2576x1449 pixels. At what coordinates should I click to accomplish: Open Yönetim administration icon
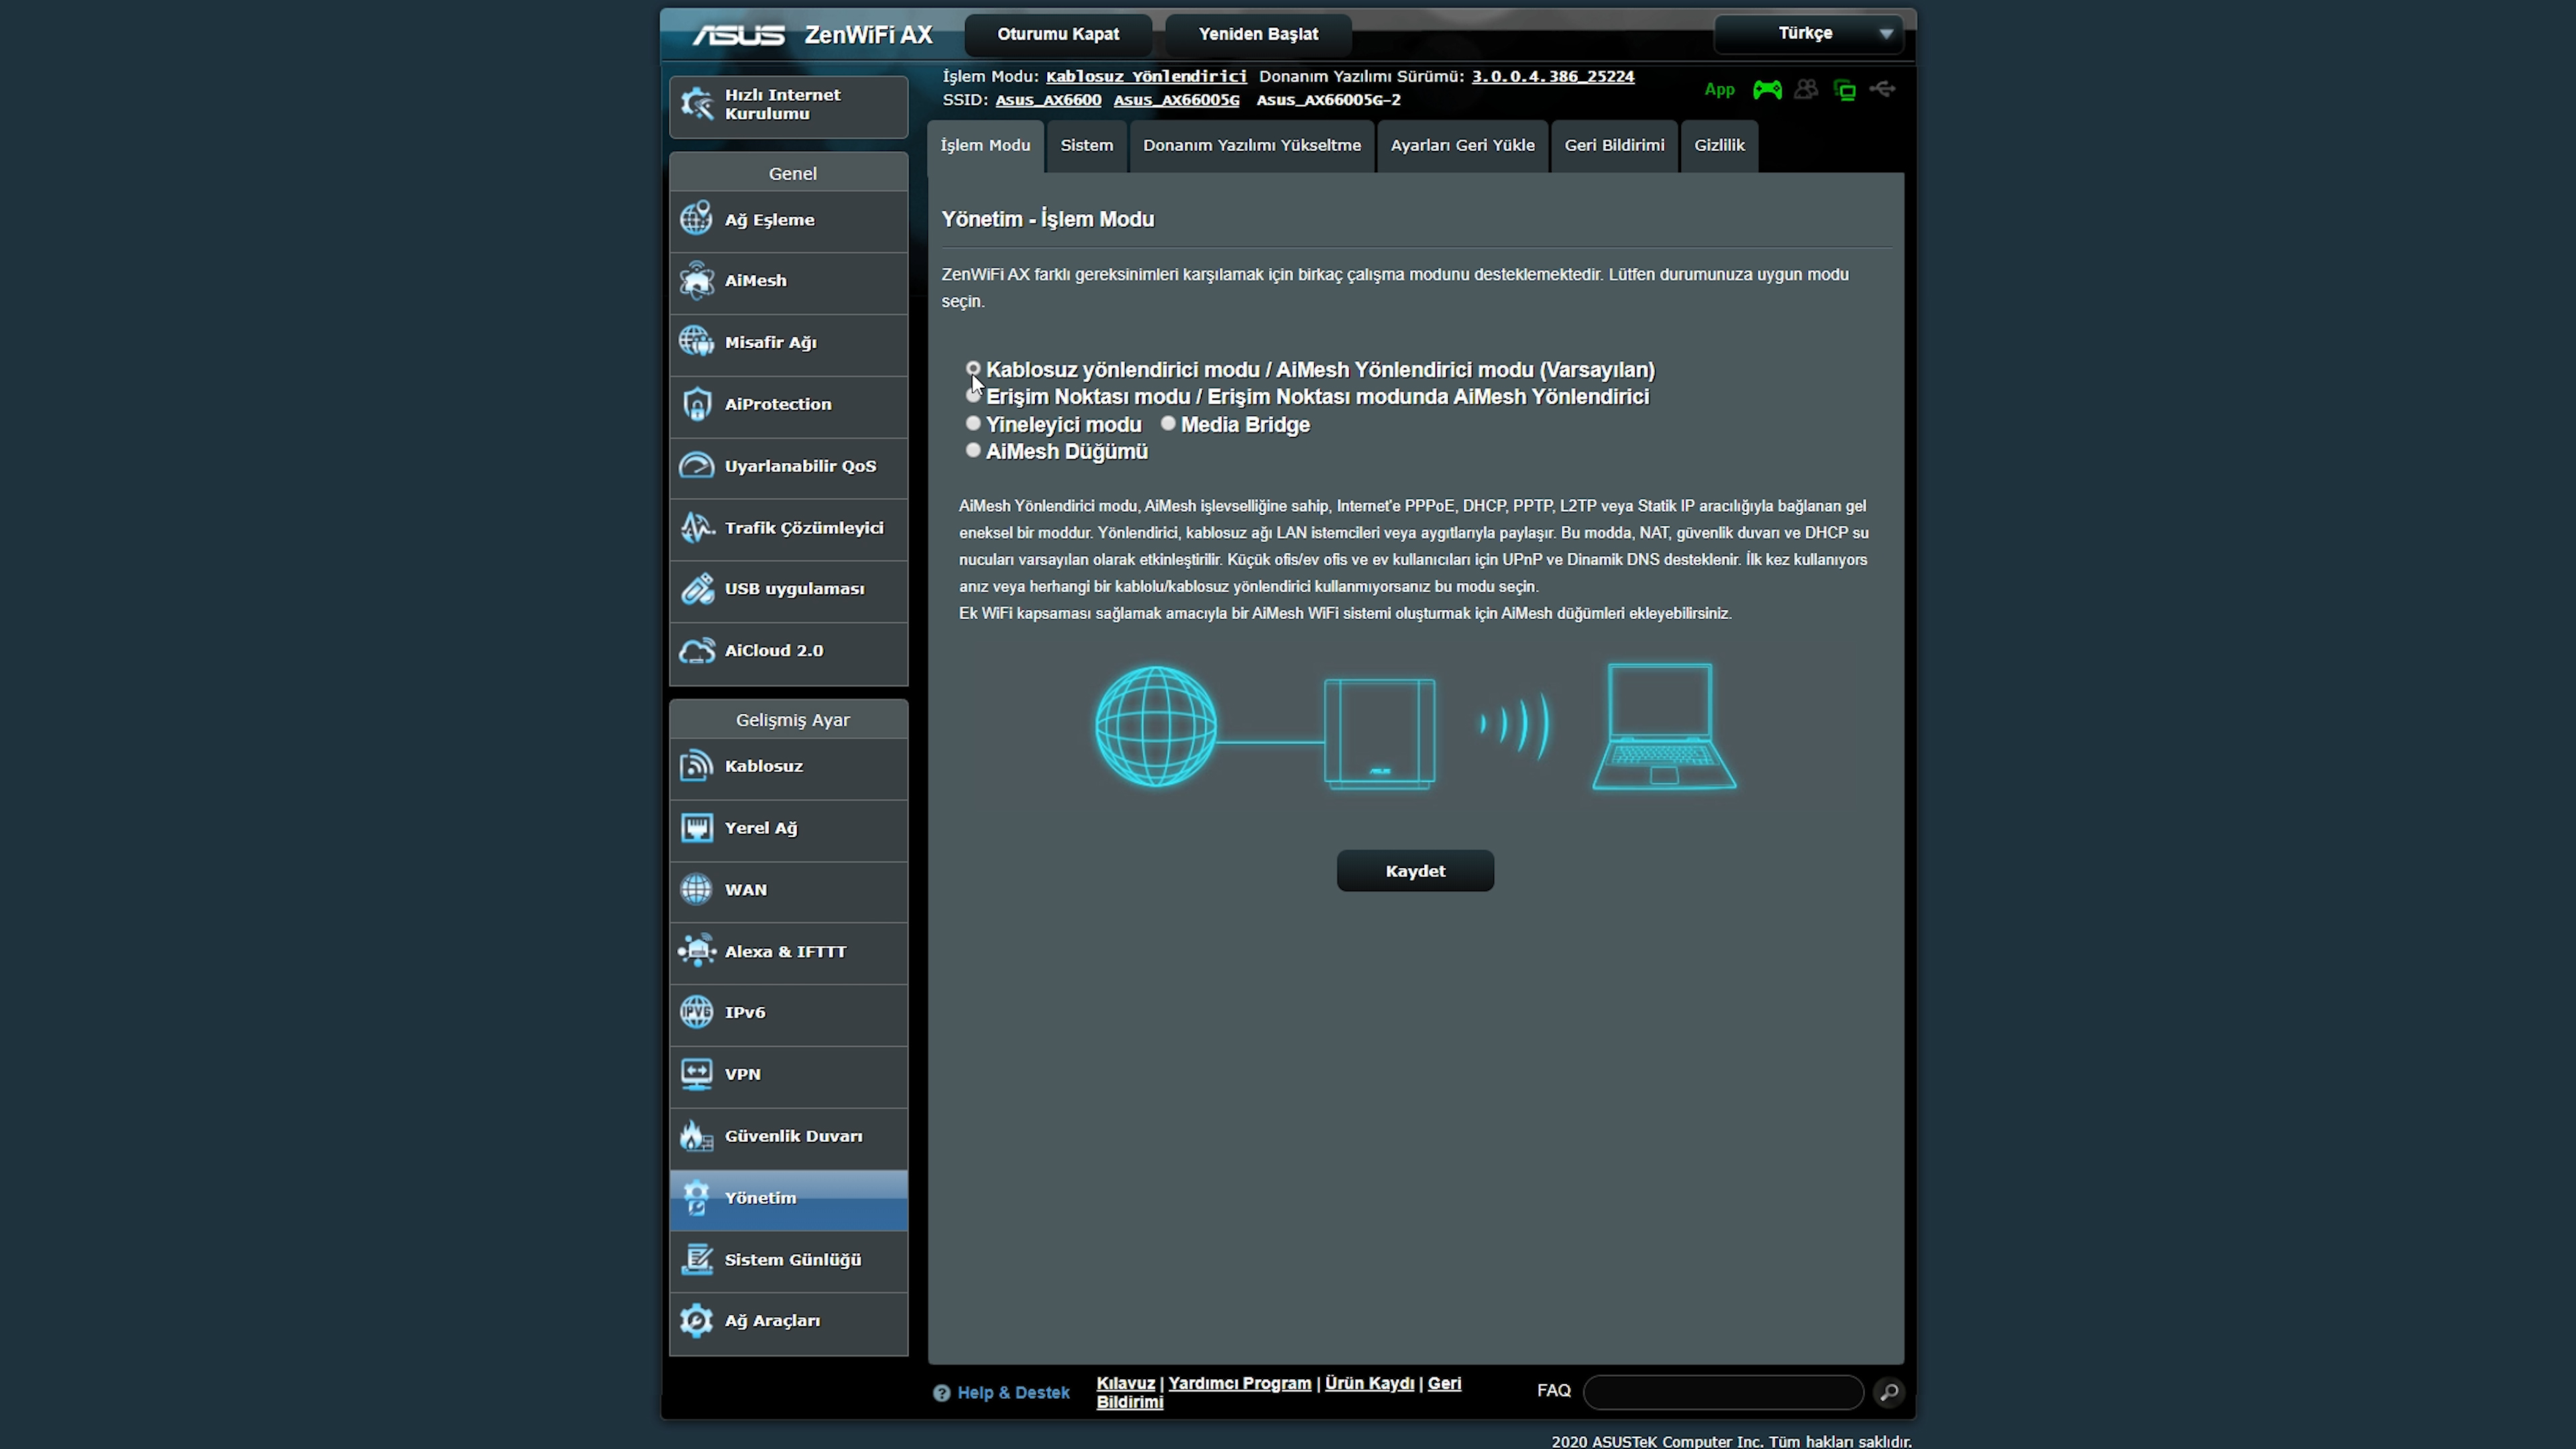click(697, 1198)
